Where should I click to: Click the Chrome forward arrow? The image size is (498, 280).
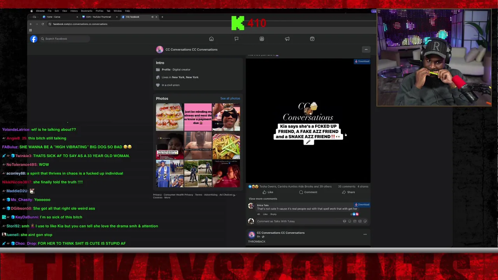tap(37, 24)
